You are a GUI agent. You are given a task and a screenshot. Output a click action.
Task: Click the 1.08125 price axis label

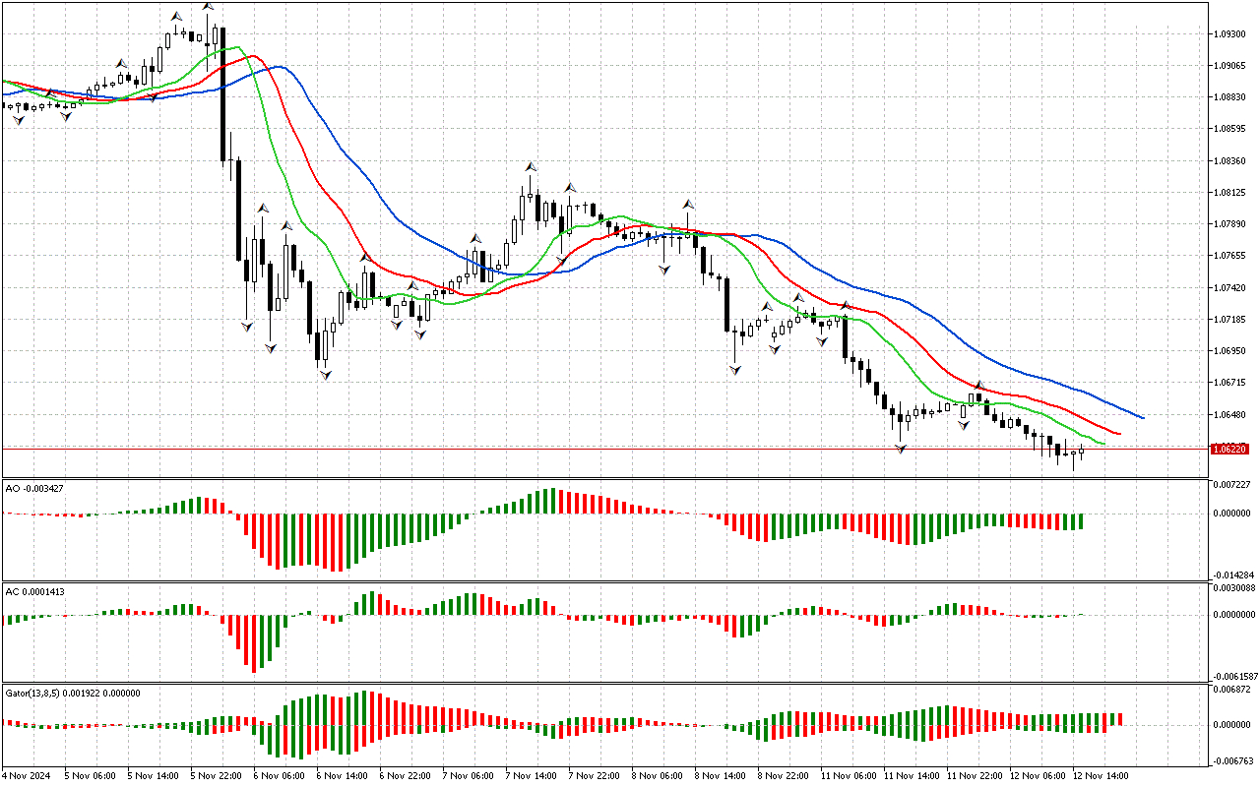click(1231, 193)
